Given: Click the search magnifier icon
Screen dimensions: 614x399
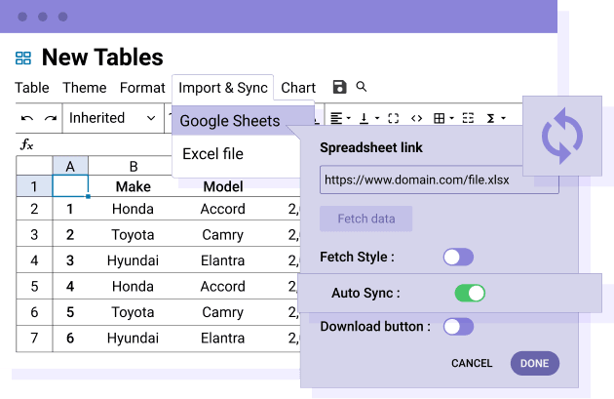Looking at the screenshot, I should (x=362, y=87).
